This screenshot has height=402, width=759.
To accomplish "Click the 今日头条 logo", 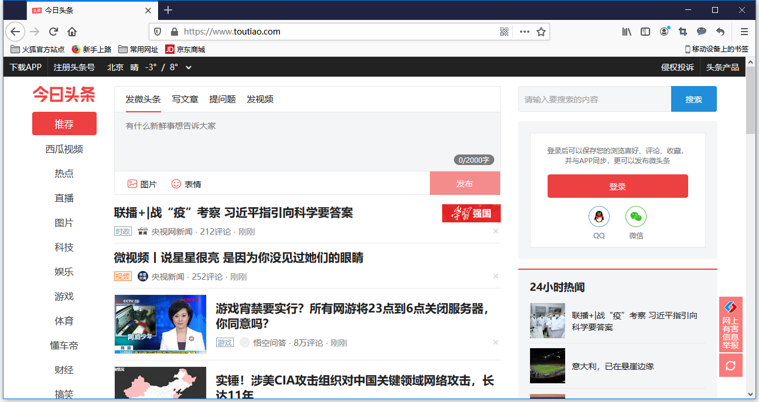I will click(x=64, y=94).
